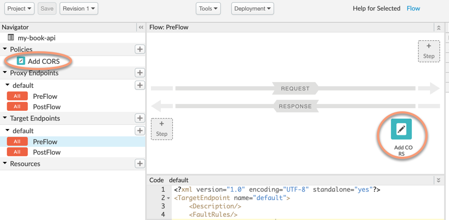
Task: Collapse the Proxy Endpoints section
Action: click(x=5, y=73)
